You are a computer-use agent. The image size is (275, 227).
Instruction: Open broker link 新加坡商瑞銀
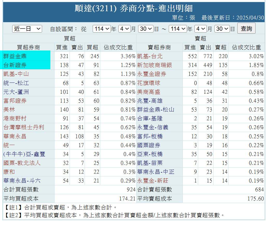point(155,65)
